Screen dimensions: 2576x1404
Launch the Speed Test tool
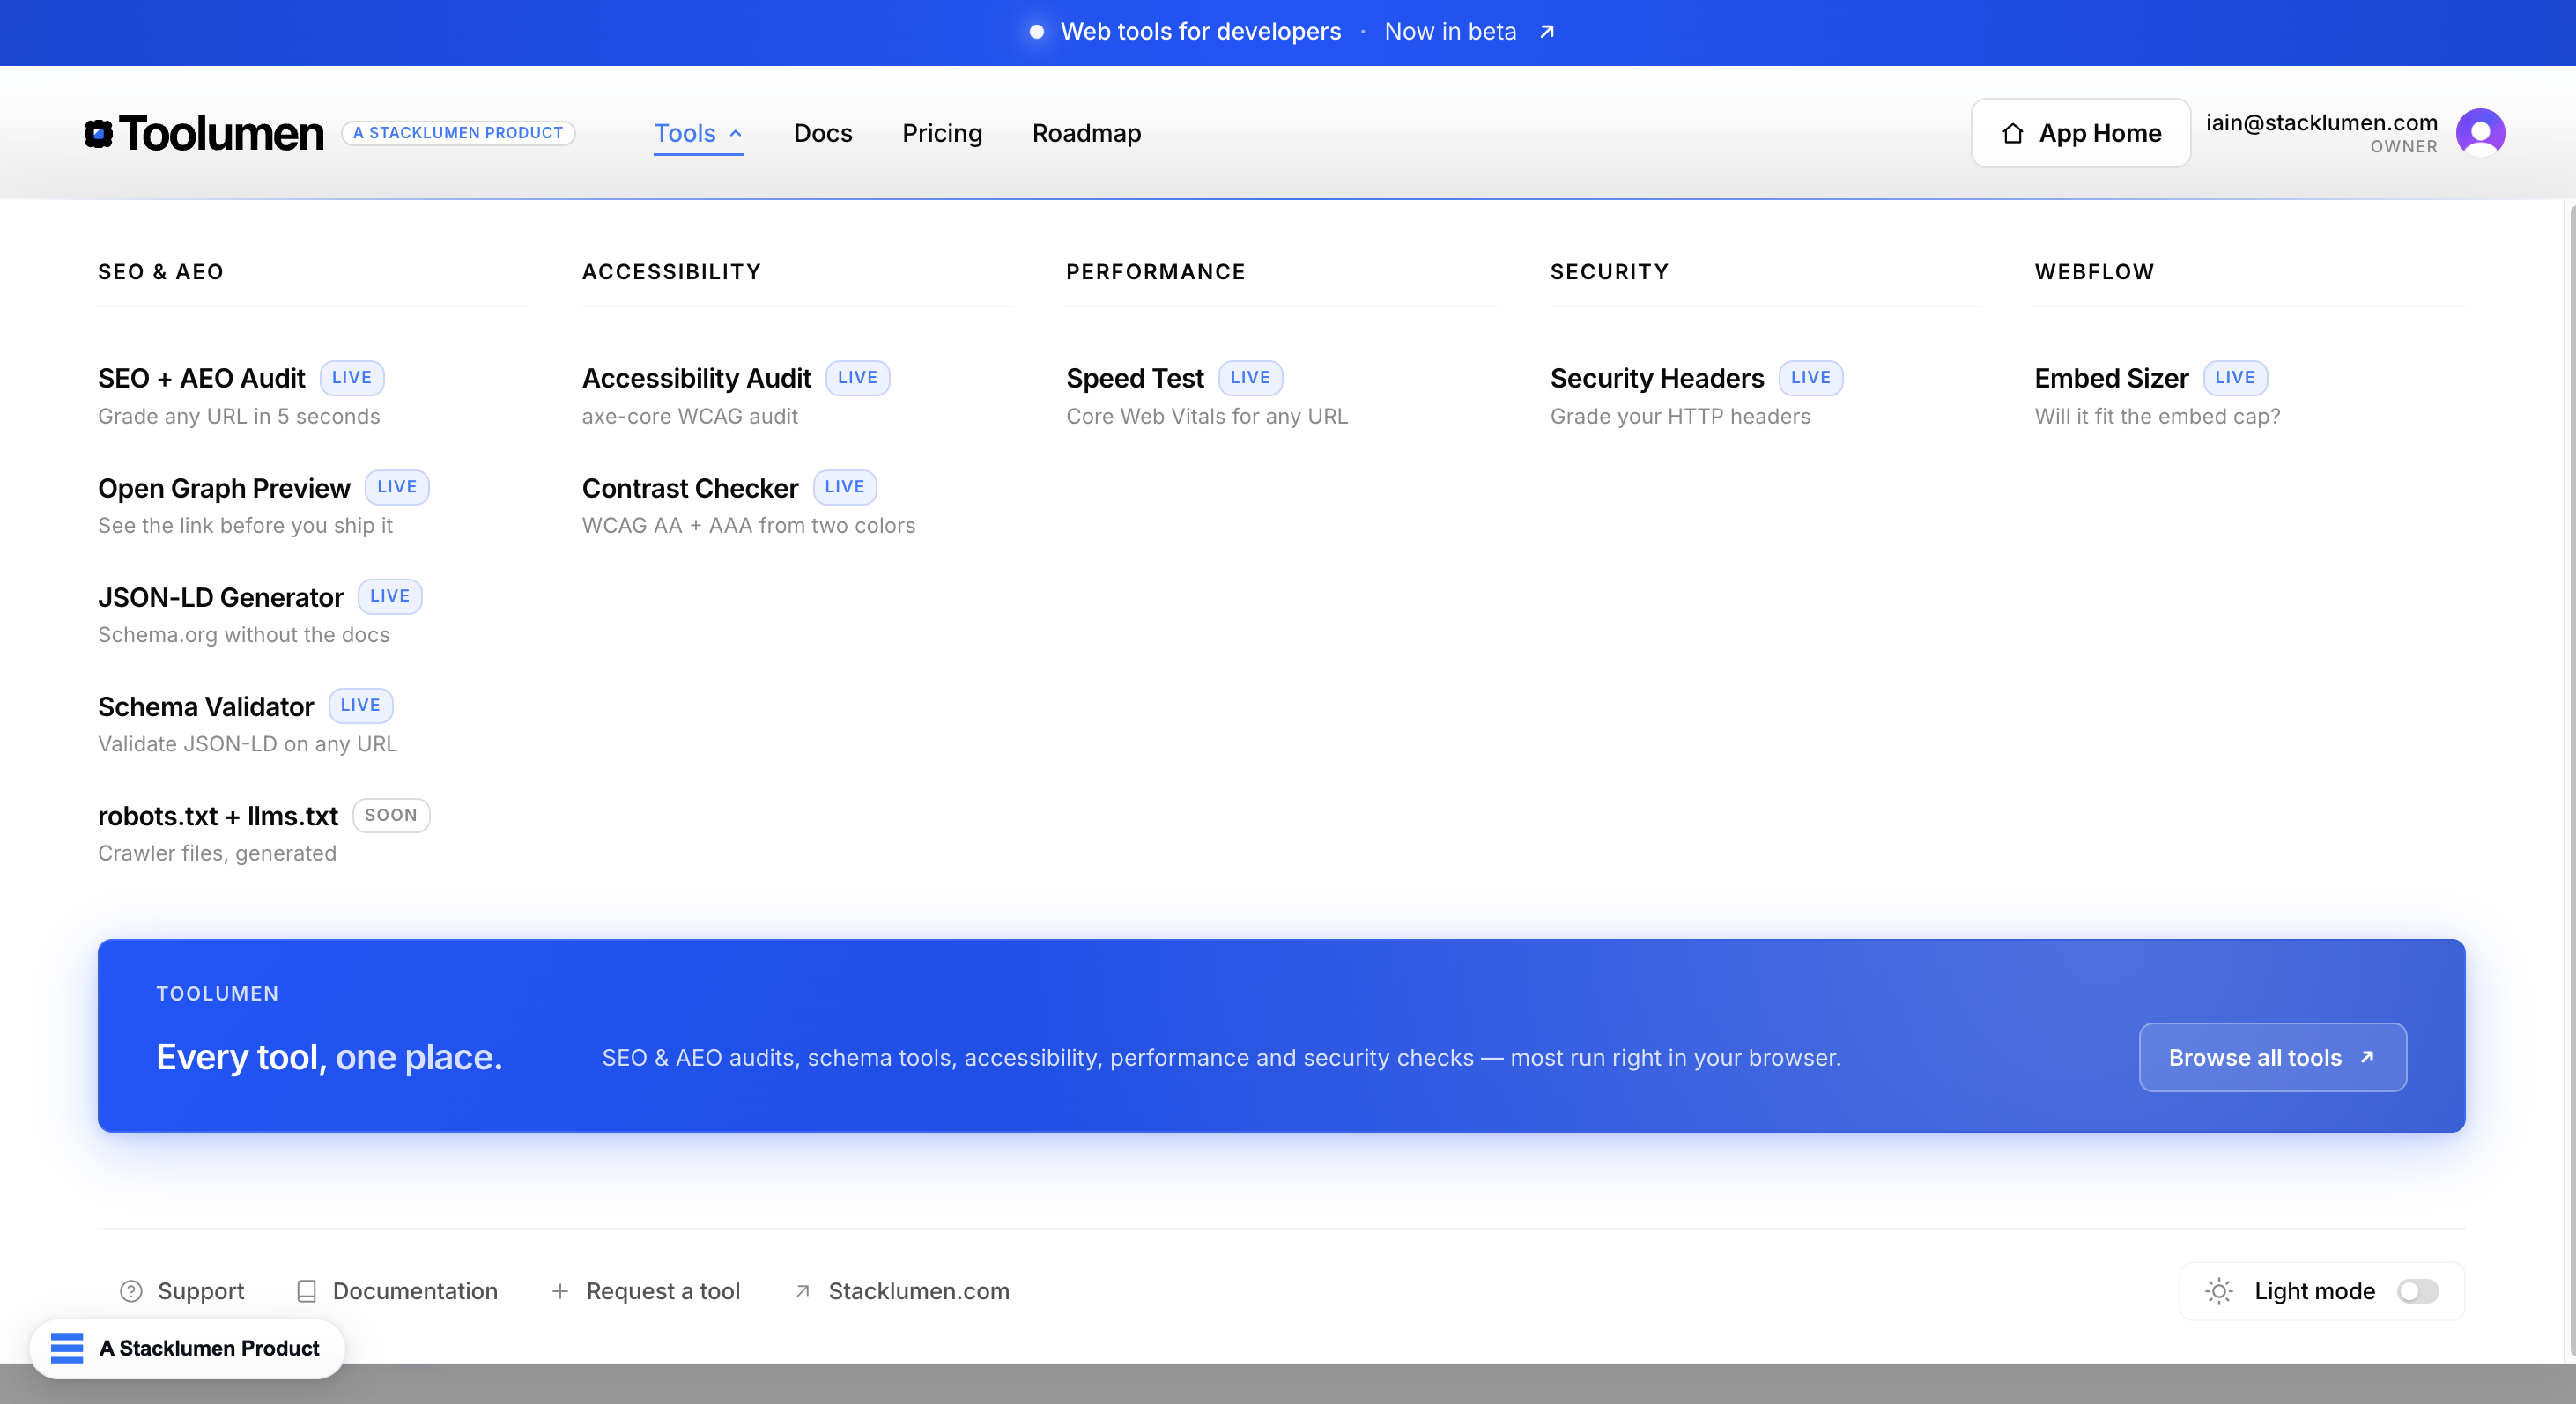click(1135, 378)
